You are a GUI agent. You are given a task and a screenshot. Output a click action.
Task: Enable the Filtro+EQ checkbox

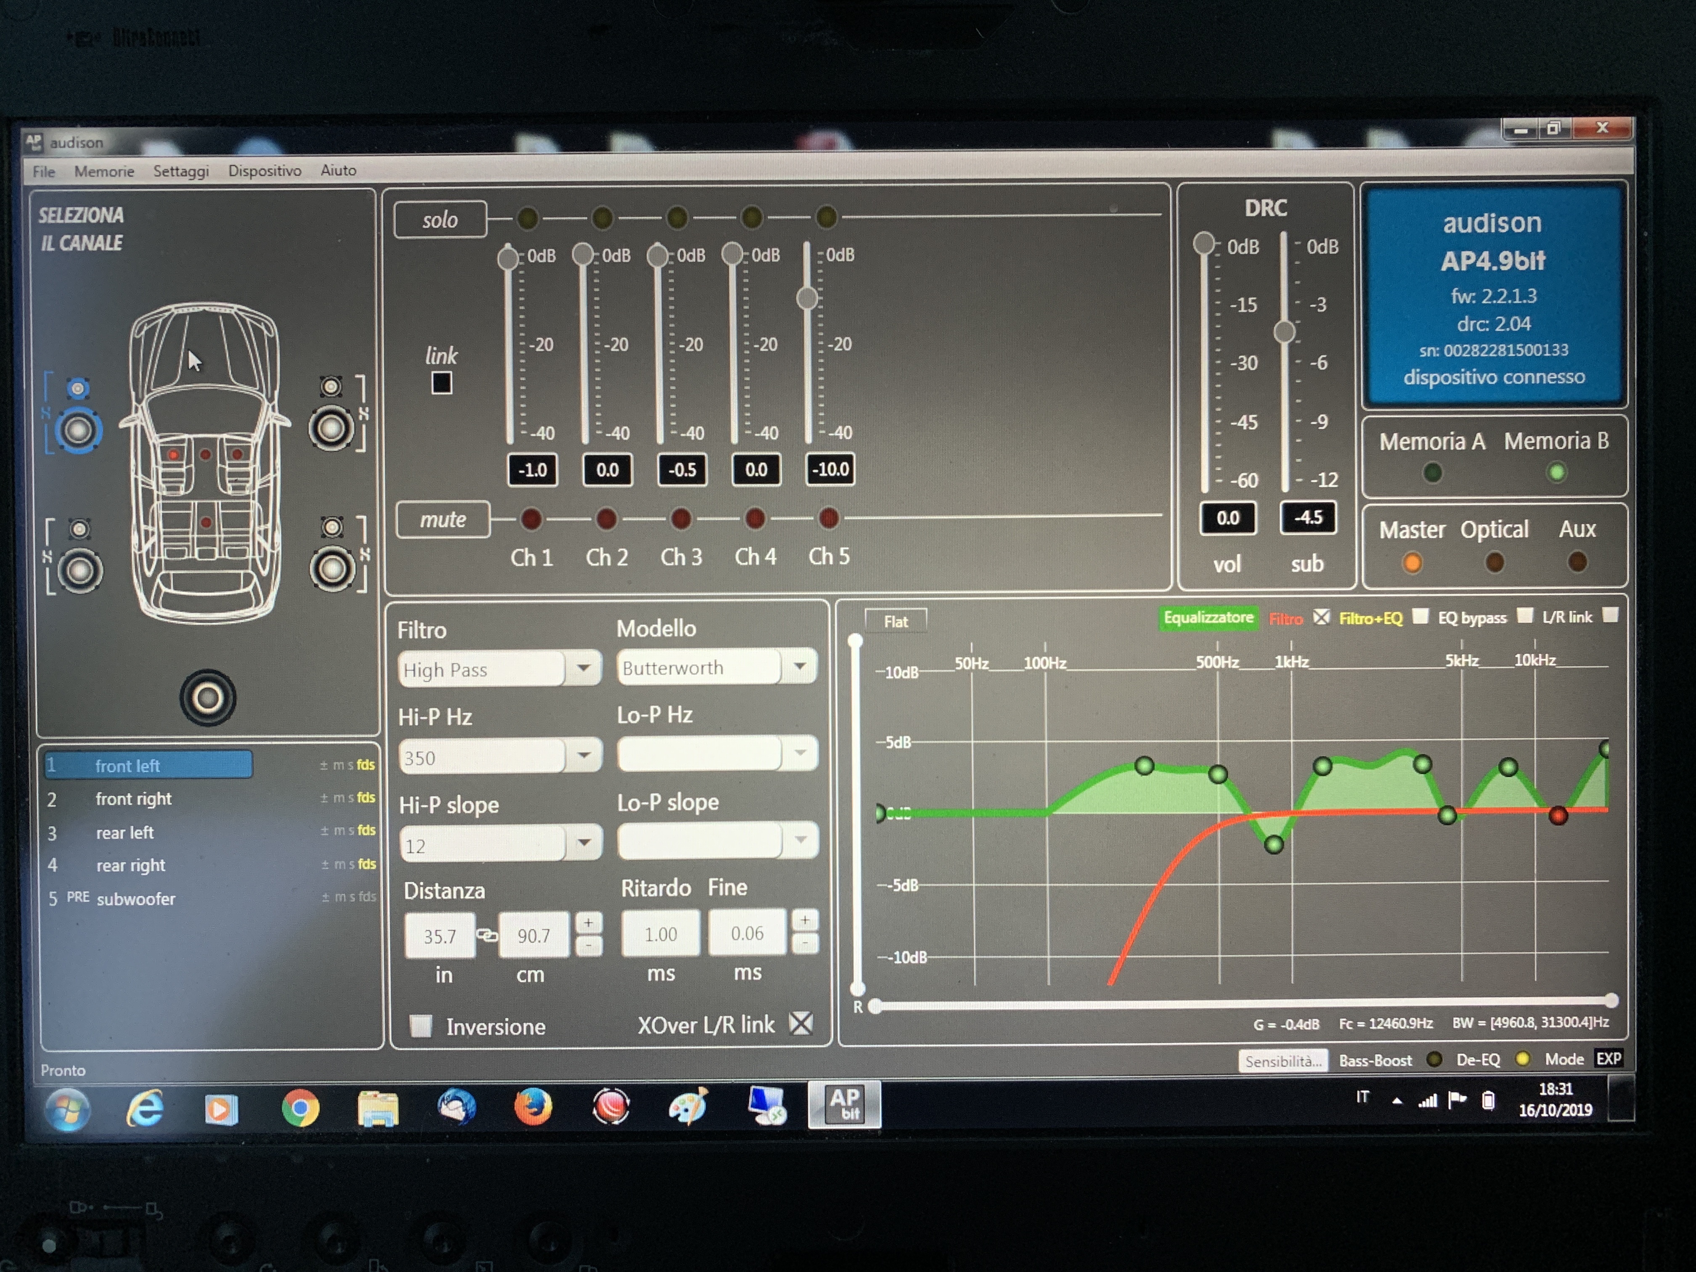click(x=1420, y=617)
